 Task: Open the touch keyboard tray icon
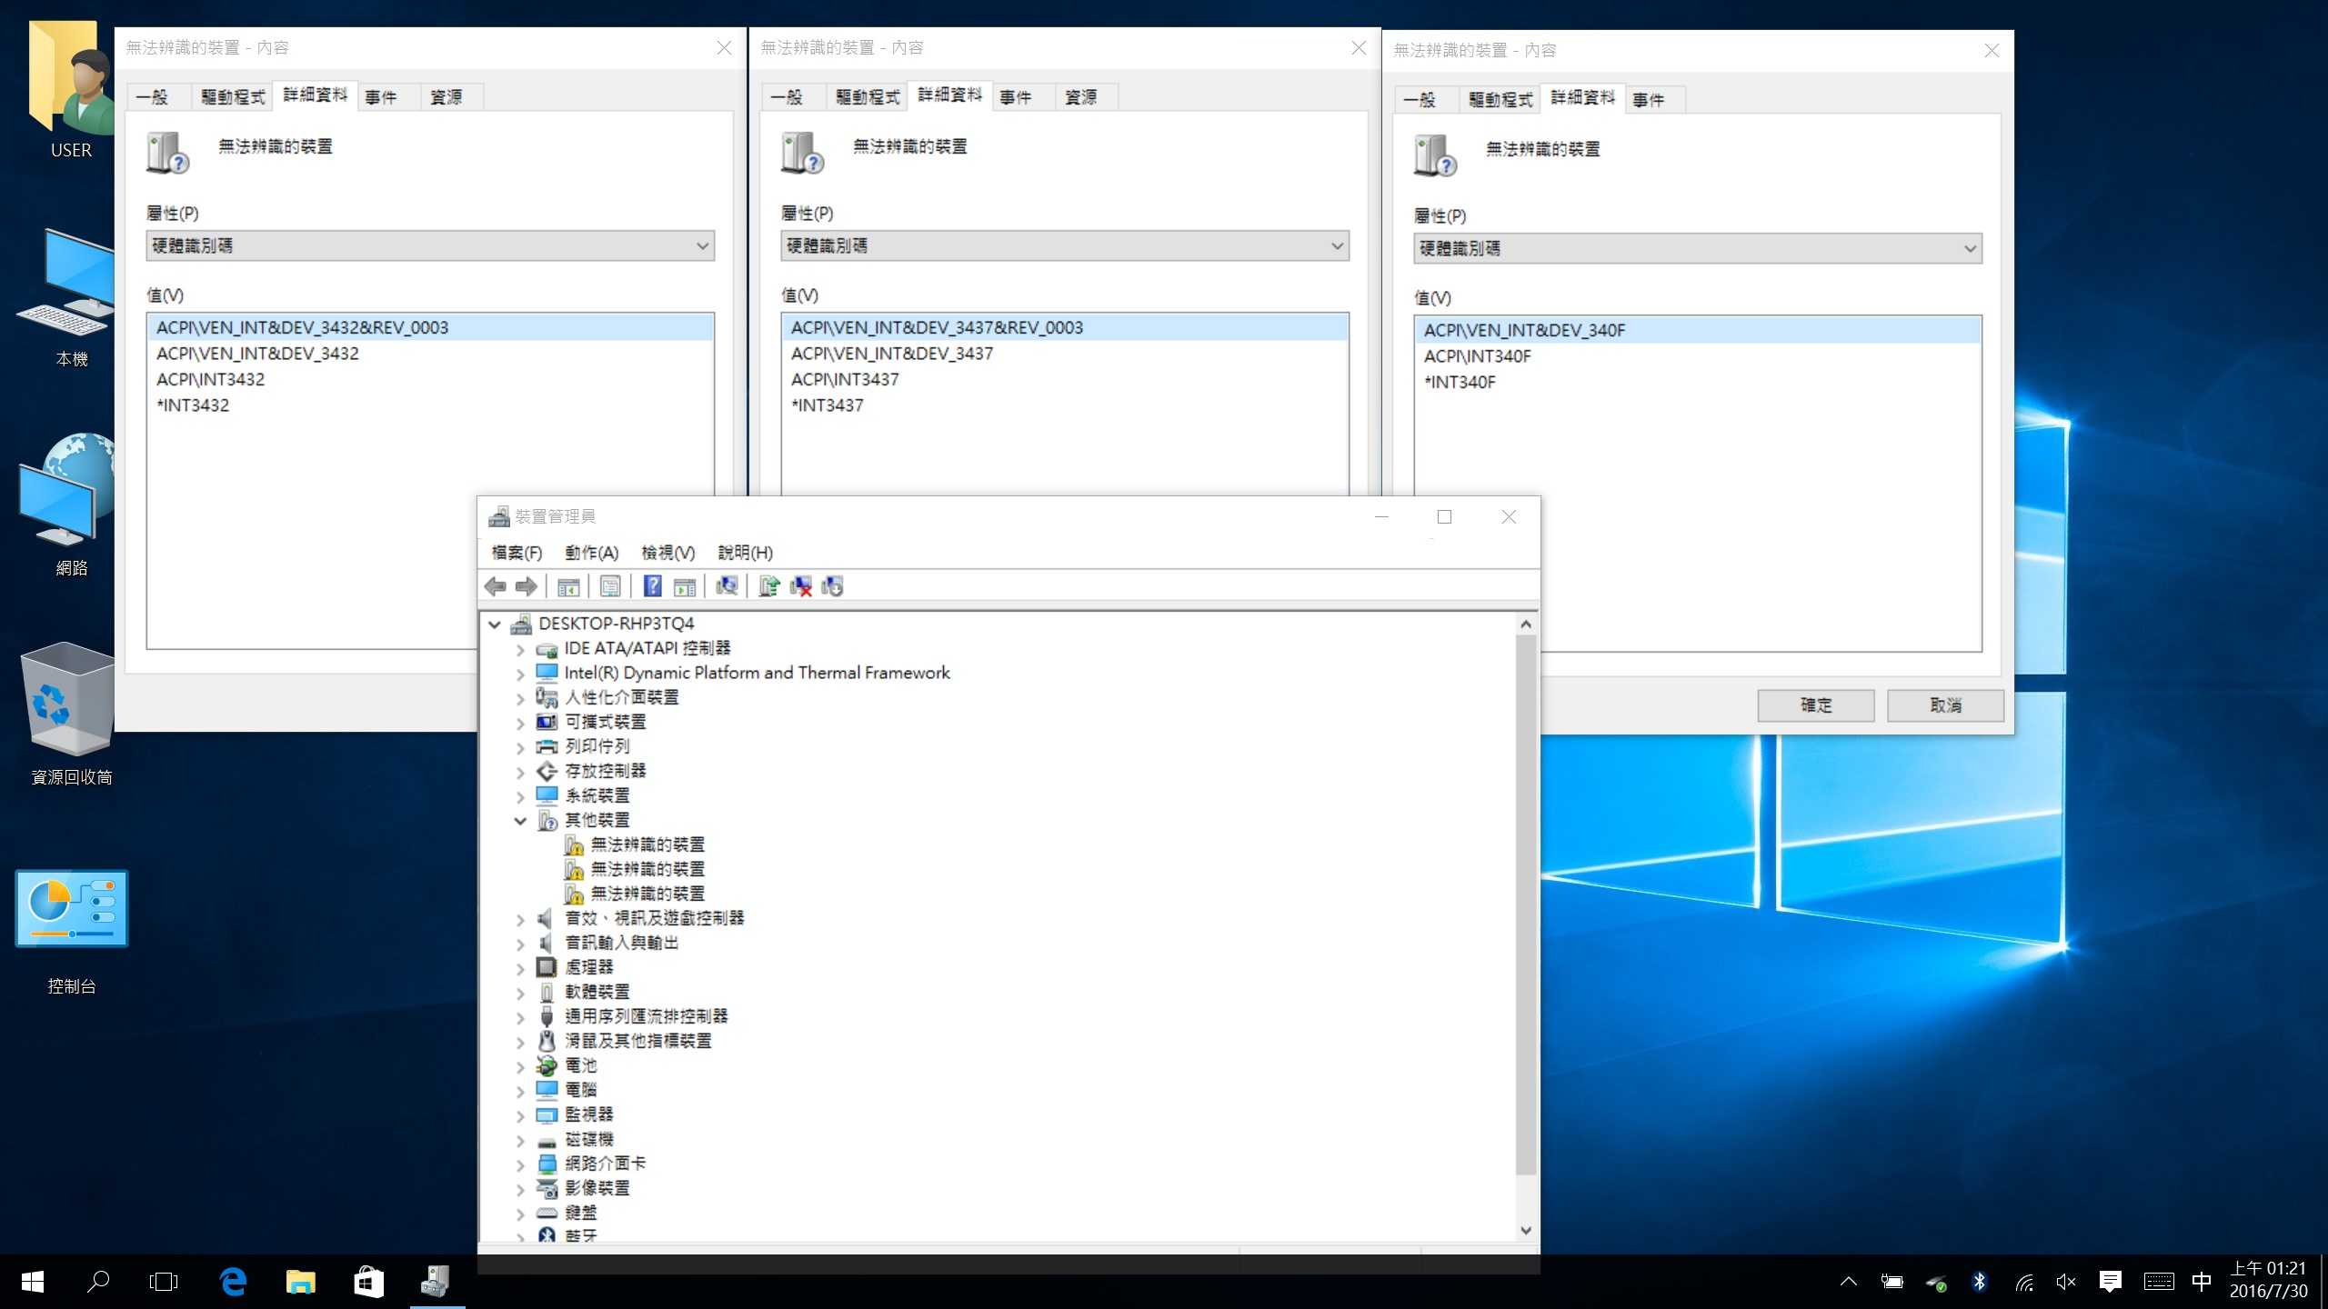tap(2159, 1282)
